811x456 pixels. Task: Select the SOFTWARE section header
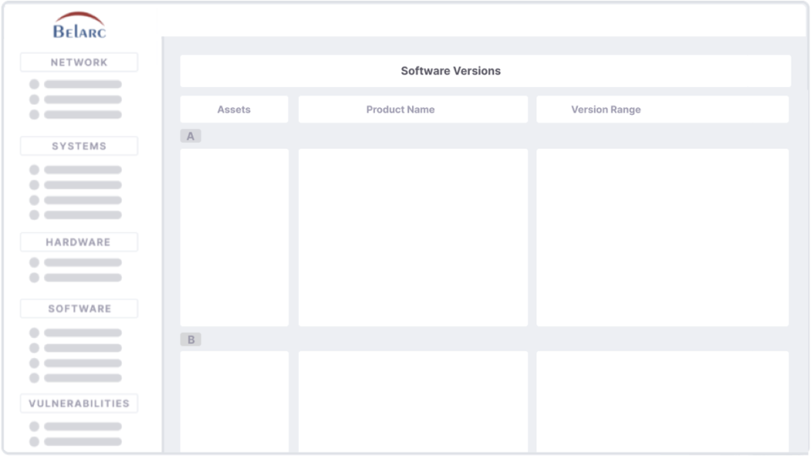pyautogui.click(x=79, y=309)
